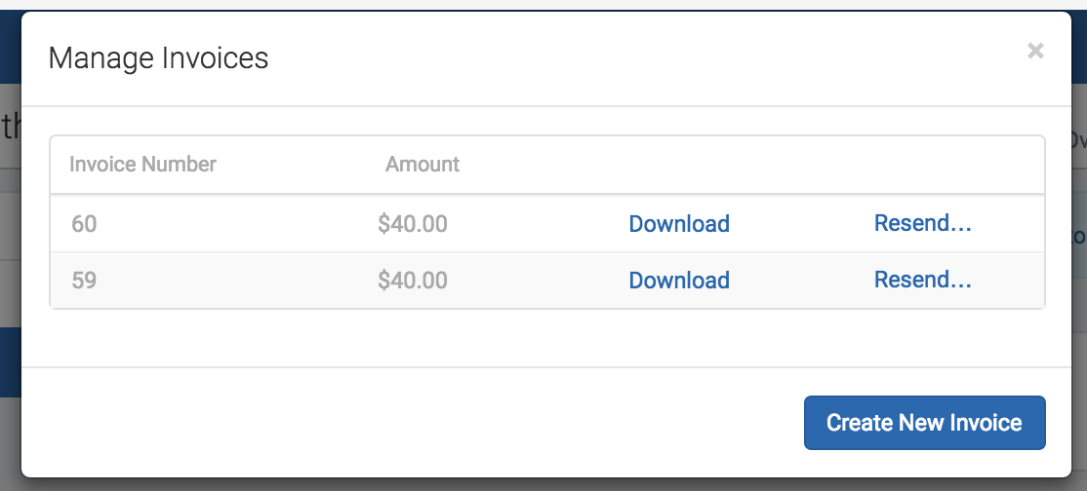The height and width of the screenshot is (491, 1087).
Task: Close the Manage Invoices dialog
Action: coord(1035,51)
